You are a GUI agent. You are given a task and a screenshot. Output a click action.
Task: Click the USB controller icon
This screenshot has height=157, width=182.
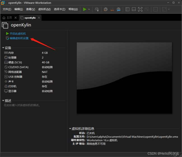click(x=6, y=77)
